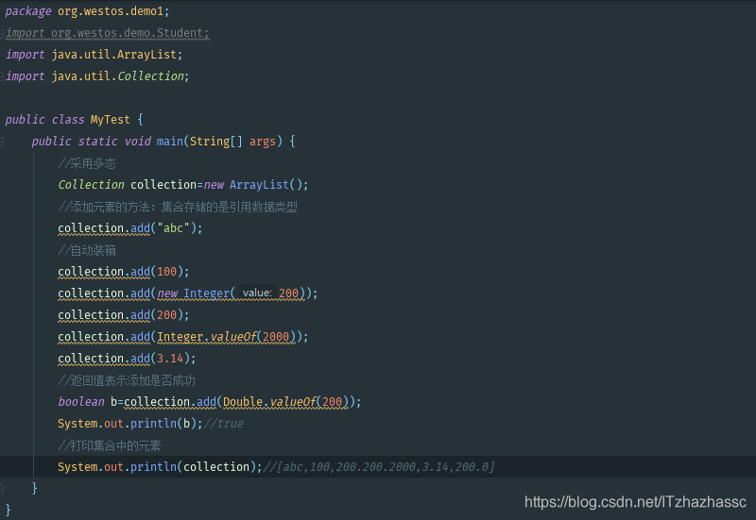Click the MyTest class name

click(110, 120)
